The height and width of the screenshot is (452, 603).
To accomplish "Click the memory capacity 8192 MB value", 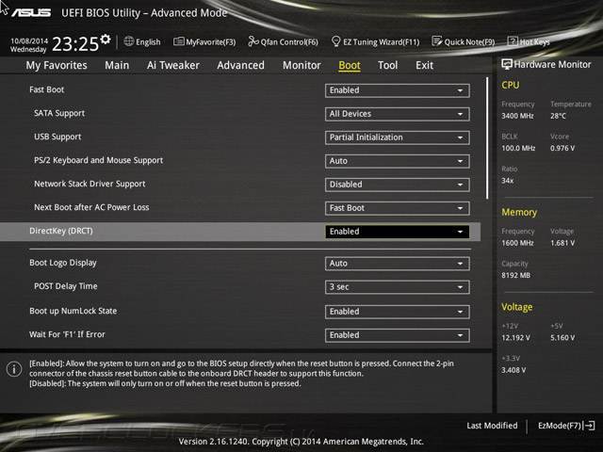I will tap(515, 275).
